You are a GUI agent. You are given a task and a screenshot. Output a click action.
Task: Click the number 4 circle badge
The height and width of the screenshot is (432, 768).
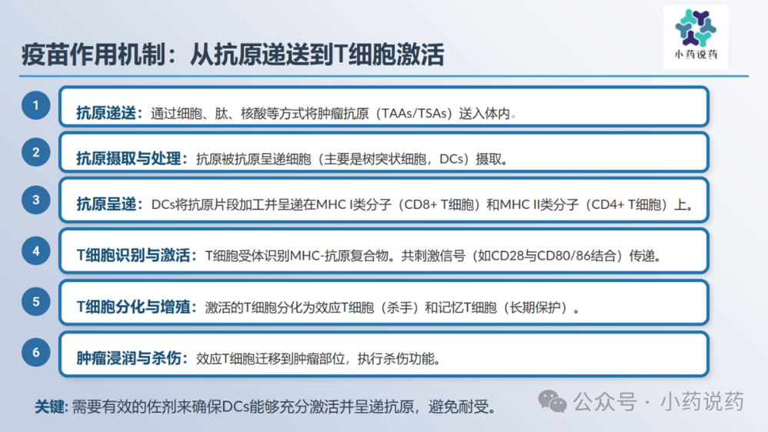pyautogui.click(x=35, y=251)
